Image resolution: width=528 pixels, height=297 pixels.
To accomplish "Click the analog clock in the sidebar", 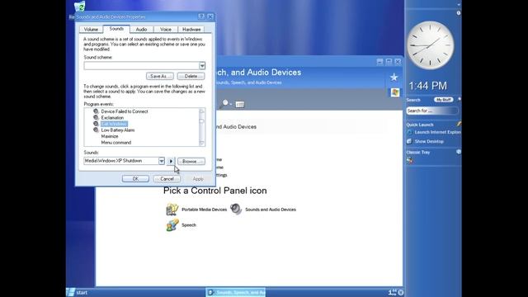I will 430,45.
